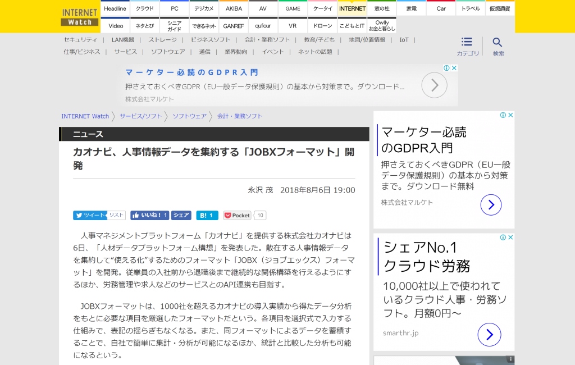Open the ケータイ tab
Screen dimensions: 575x365
322,8
